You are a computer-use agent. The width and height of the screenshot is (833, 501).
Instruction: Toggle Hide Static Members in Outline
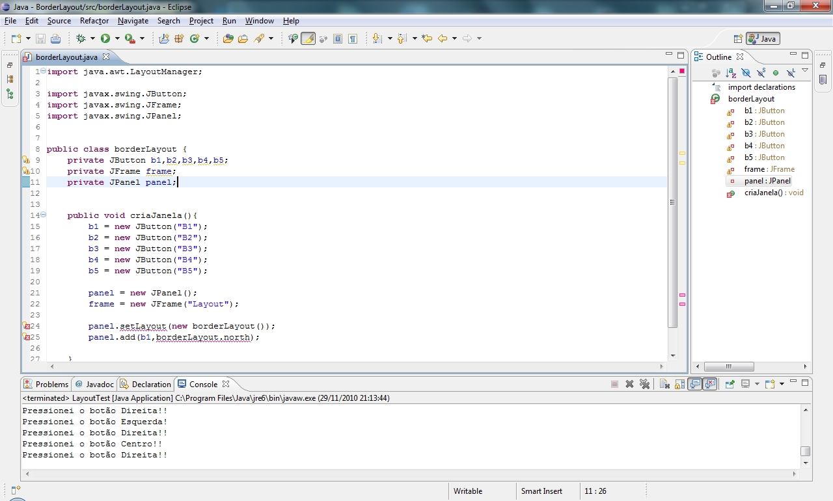point(761,73)
